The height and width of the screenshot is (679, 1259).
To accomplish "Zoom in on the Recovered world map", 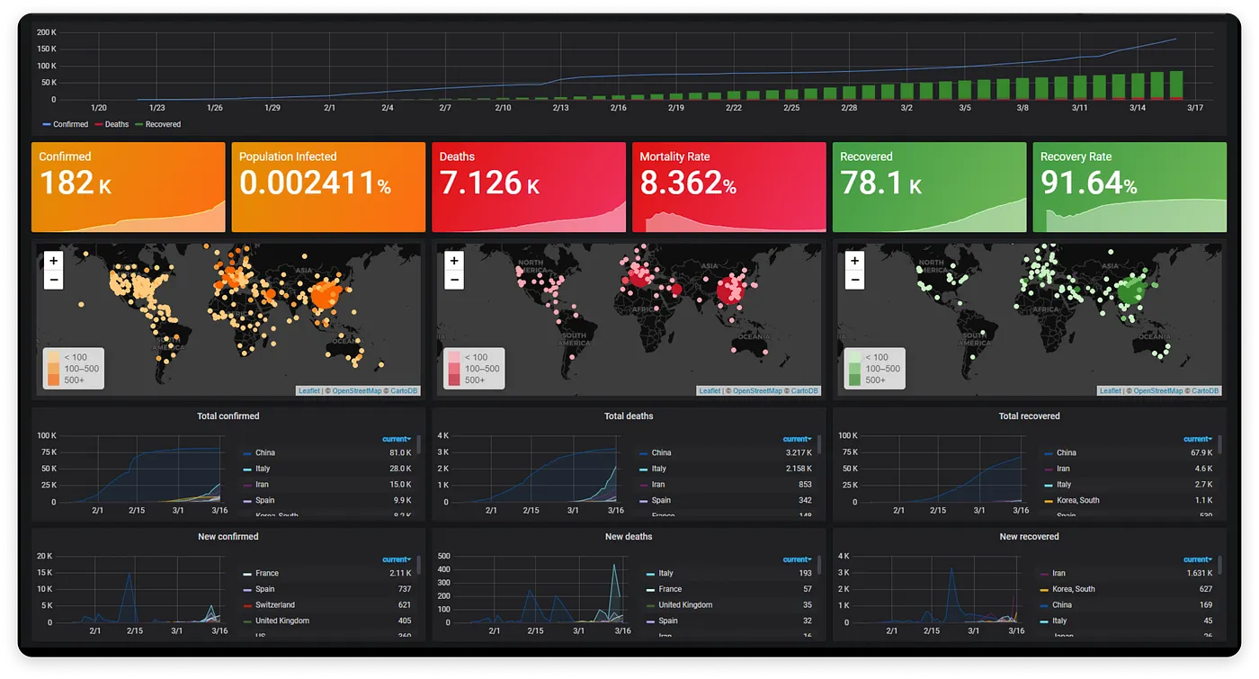I will 853,261.
